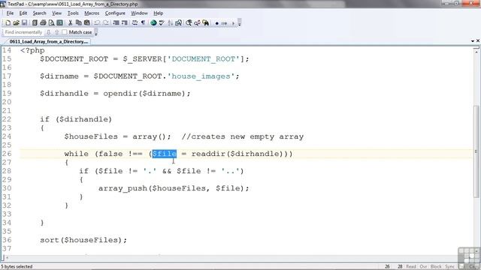Click the Sort lines toolbar icon

point(170,23)
